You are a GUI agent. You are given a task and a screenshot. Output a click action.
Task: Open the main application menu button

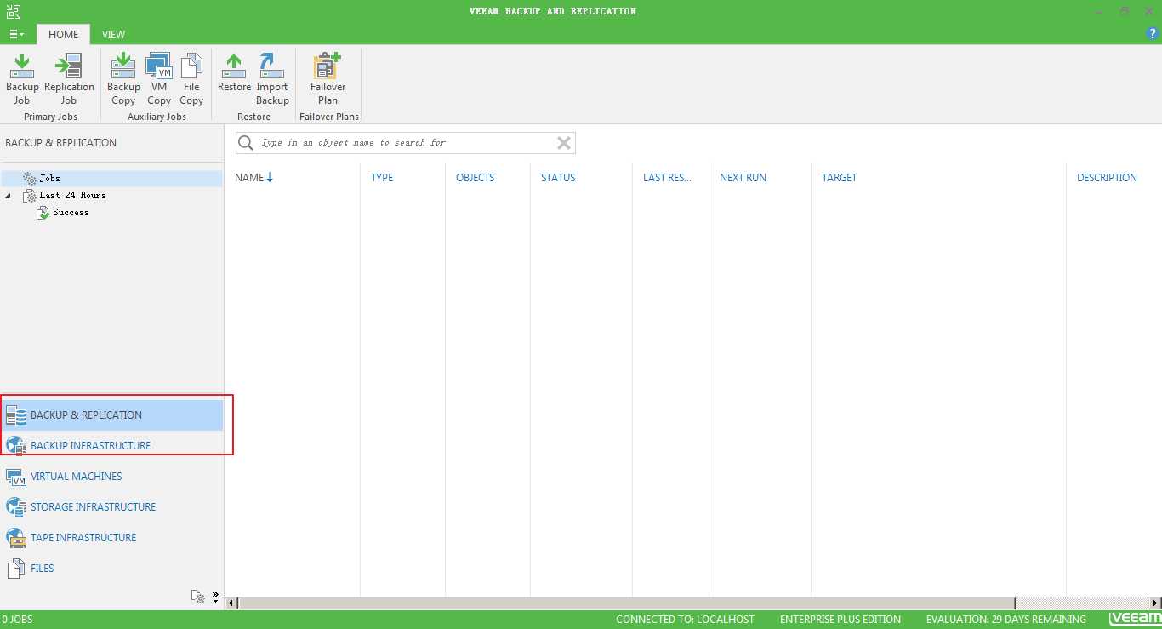tap(16, 34)
